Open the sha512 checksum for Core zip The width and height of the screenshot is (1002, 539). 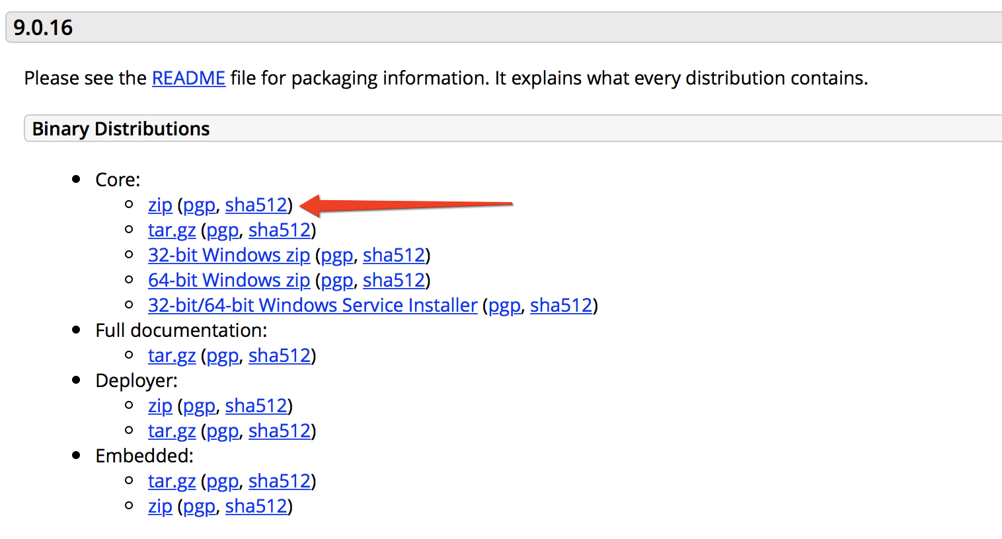(256, 205)
